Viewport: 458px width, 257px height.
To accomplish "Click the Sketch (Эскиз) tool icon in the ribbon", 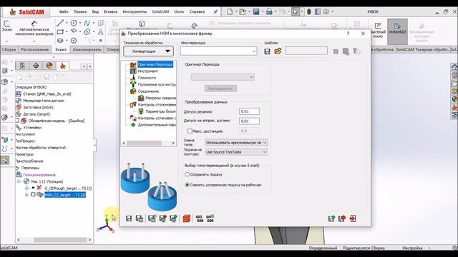I will coord(6,26).
